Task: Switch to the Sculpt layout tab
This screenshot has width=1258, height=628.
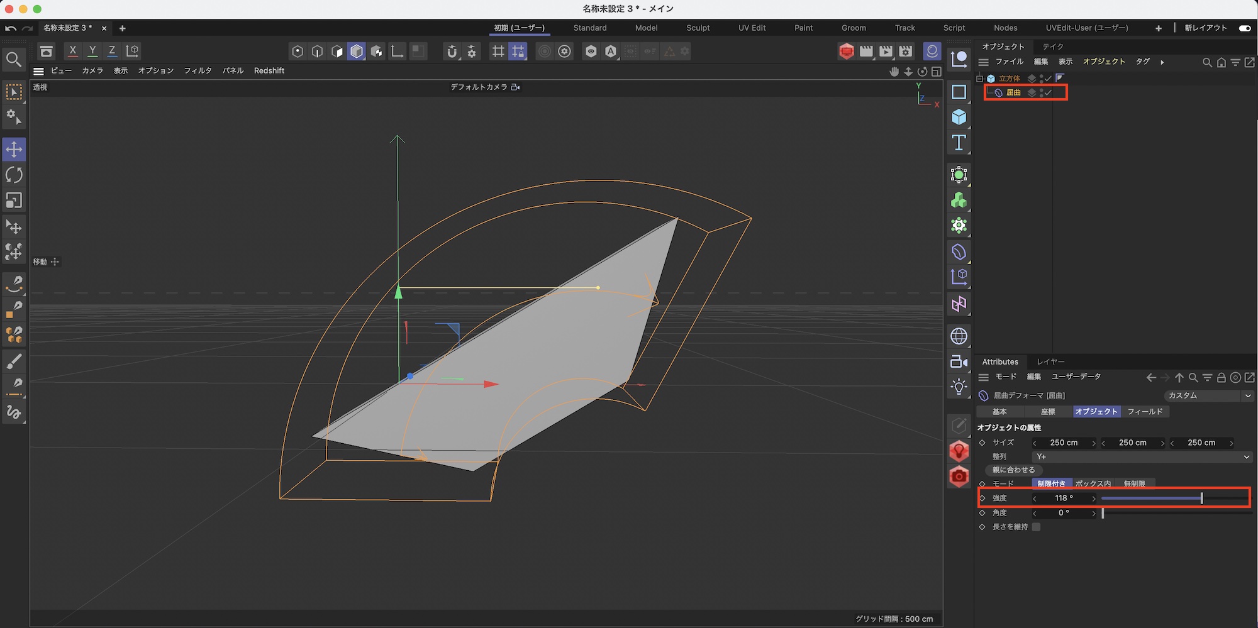Action: (x=698, y=28)
